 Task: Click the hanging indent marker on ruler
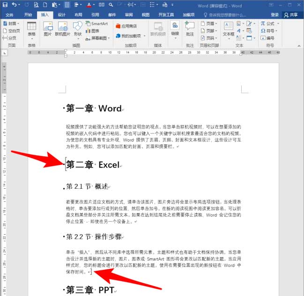[x=66, y=54]
